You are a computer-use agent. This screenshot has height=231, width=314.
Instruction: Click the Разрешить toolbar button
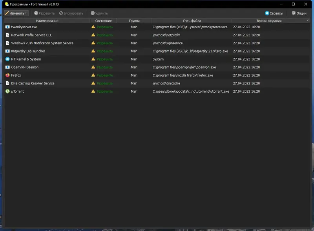44,13
